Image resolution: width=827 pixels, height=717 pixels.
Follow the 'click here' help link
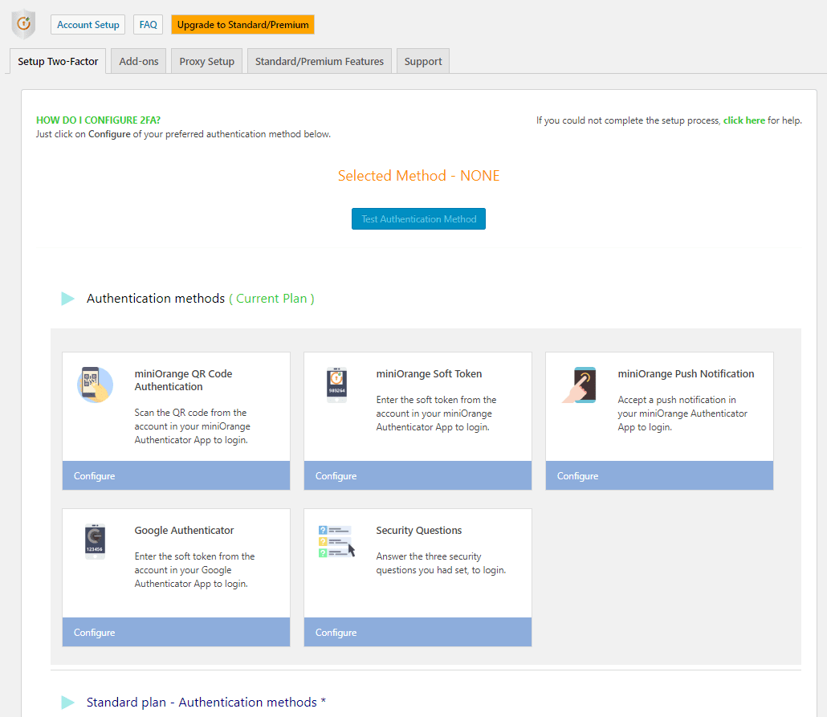743,120
